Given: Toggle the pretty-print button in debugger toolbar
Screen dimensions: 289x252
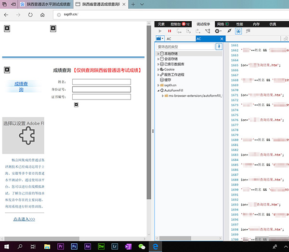Looking at the screenshot, I should (237, 31).
